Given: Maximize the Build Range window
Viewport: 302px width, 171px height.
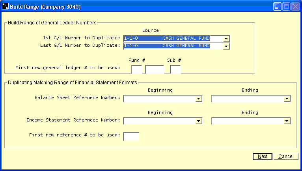Looking at the screenshot, I should [x=286, y=7].
